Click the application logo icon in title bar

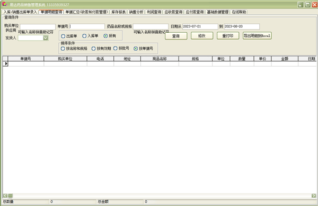coord(4,4)
